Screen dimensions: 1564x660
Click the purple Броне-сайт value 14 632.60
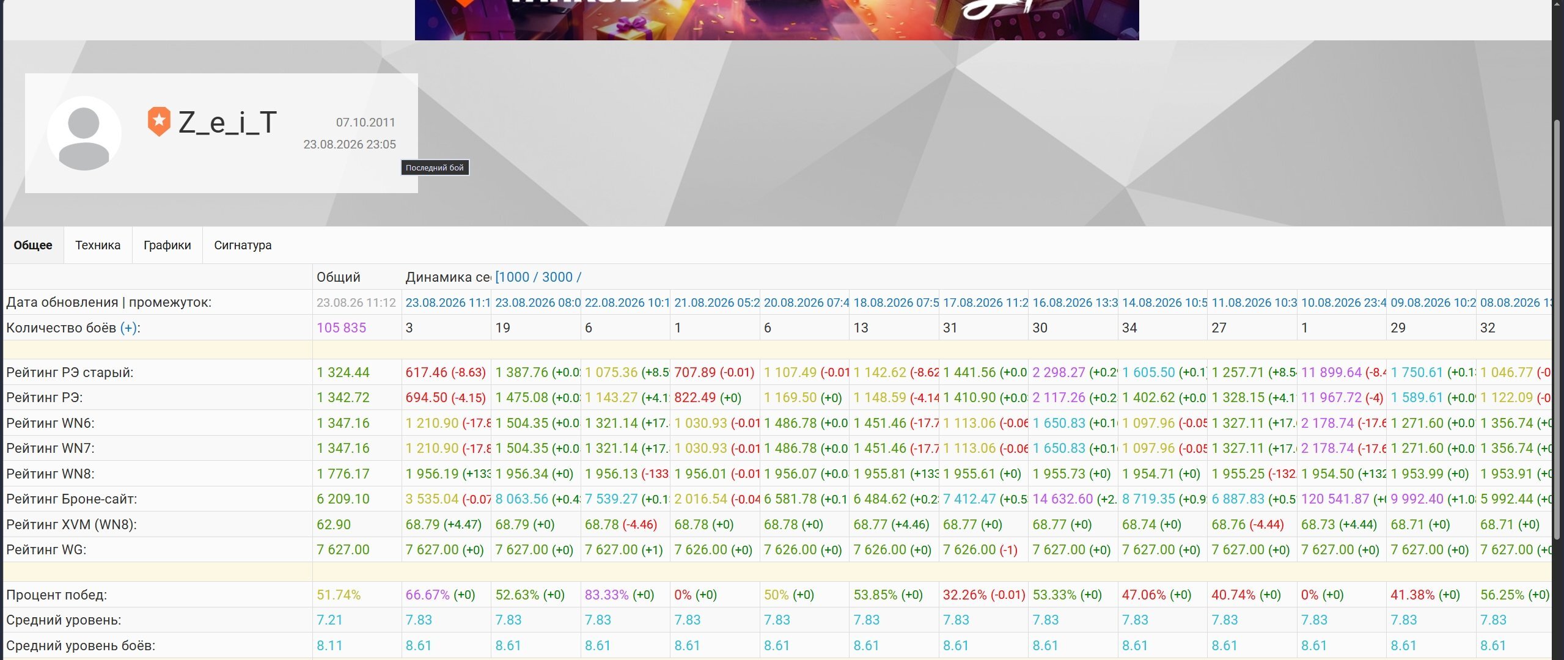[1063, 499]
